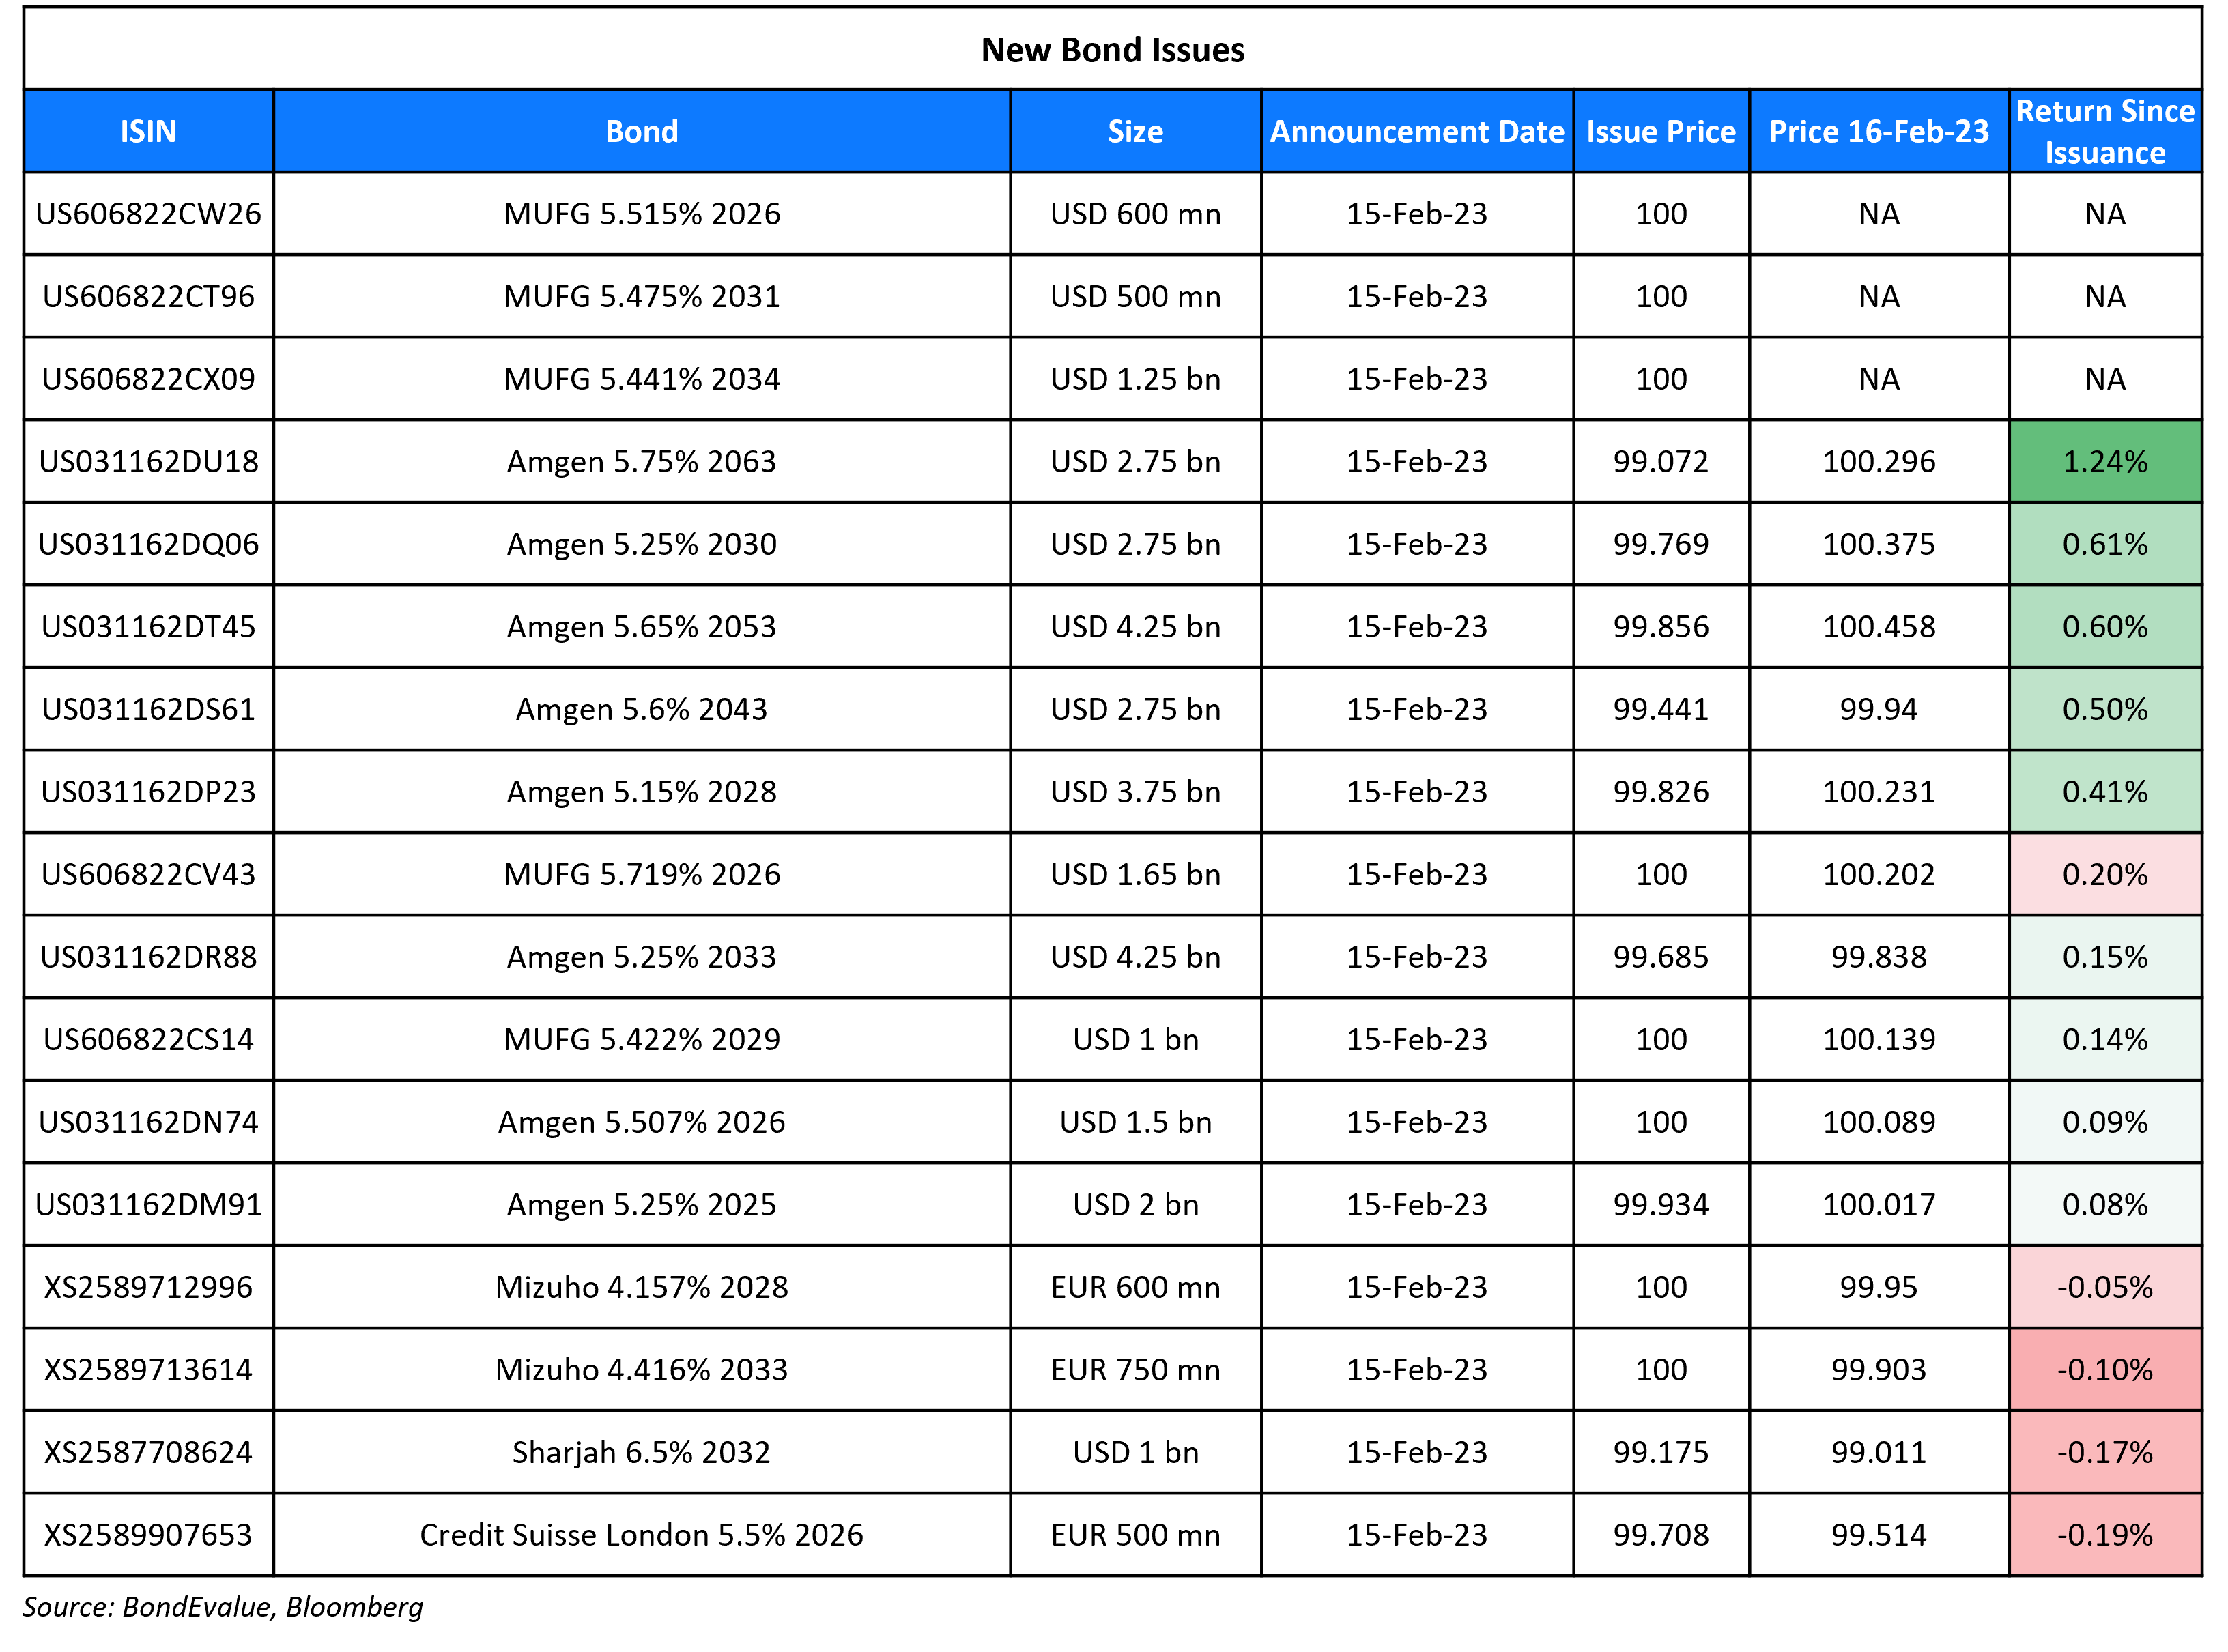Select bond Amgen 5.75% 2063

641,461
